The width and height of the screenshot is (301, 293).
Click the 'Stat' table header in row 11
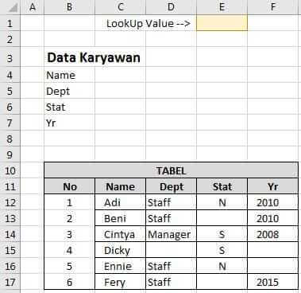pos(222,186)
